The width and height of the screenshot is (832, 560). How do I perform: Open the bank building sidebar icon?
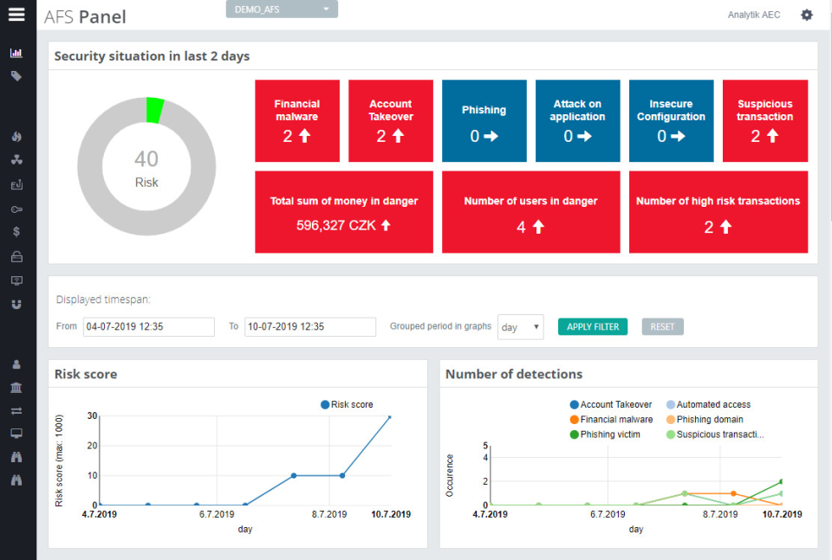(x=16, y=387)
